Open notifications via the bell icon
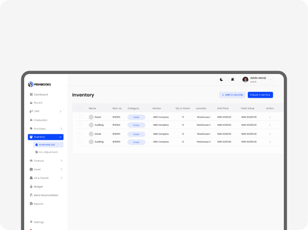This screenshot has height=230, width=308. [233, 80]
